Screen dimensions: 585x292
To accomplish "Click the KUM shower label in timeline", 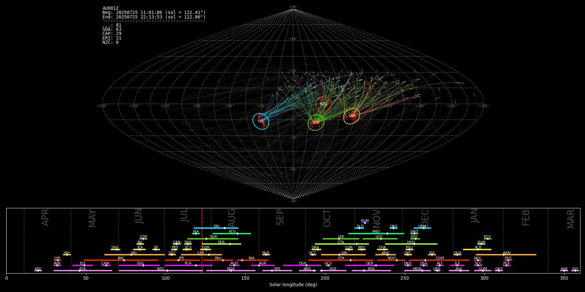I will (x=365, y=221).
